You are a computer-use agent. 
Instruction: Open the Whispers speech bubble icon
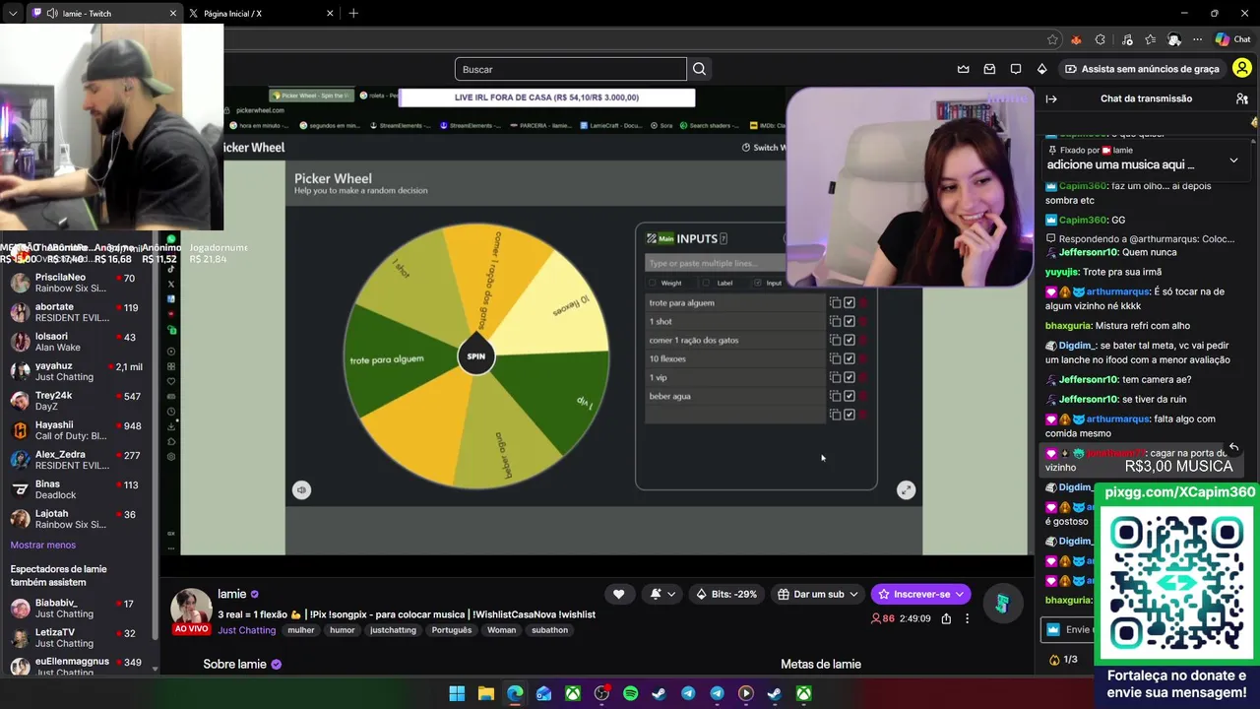point(1016,69)
